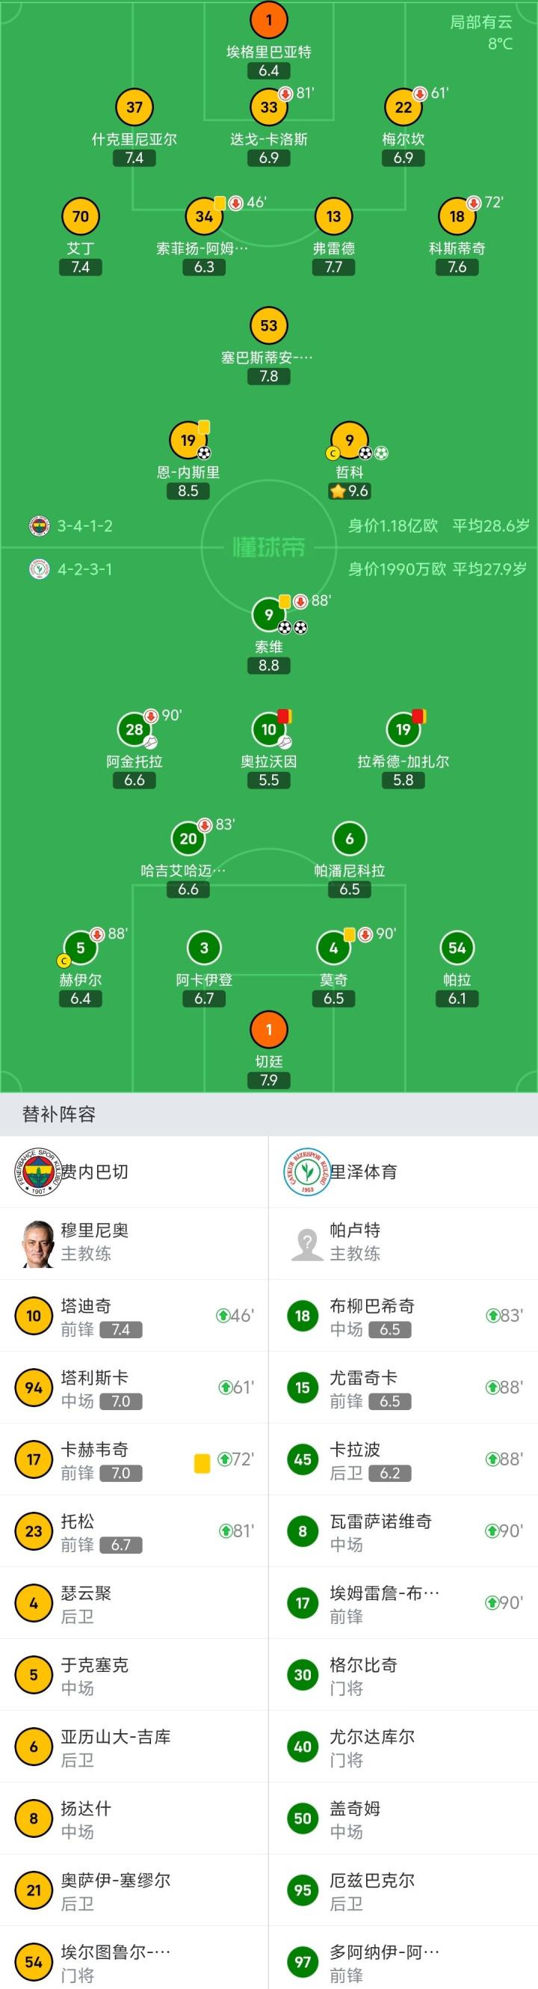This screenshot has width=538, height=1989.
Task: Click the placeholder avatar for coach 帕卢特
Action: tap(306, 1243)
